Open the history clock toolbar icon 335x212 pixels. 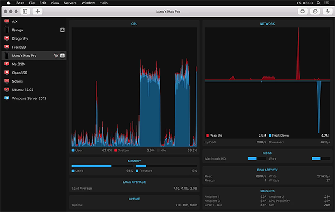click(x=315, y=11)
